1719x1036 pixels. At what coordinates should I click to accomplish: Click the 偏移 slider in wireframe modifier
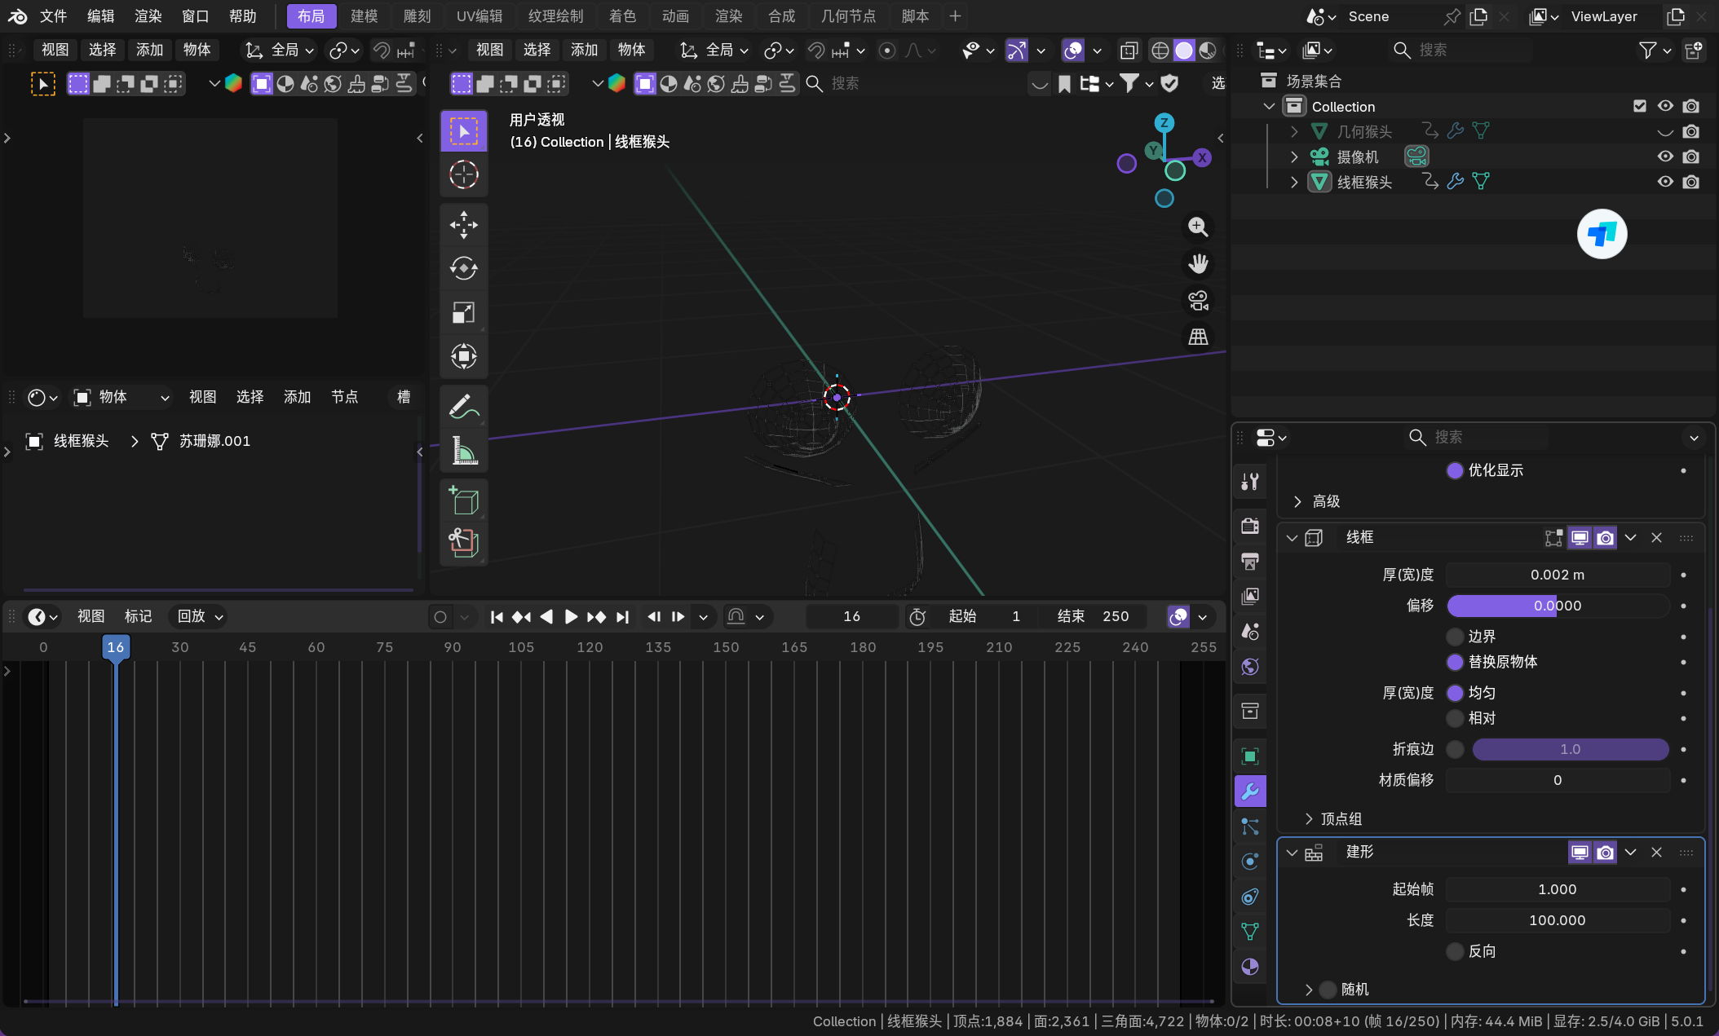click(x=1557, y=606)
